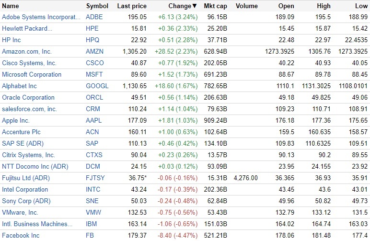This screenshot has height=241, width=370.
Task: Open the Apple Inc. company link
Action: [x=16, y=120]
